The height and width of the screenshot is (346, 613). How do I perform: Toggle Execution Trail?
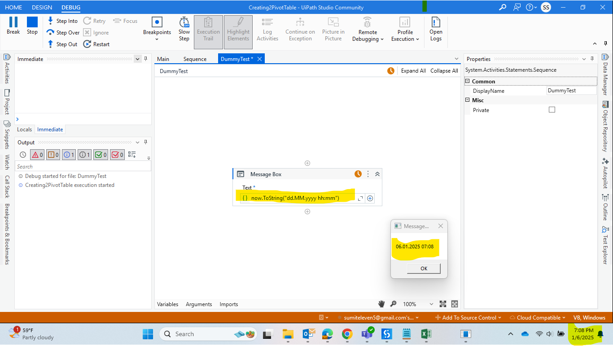coord(208,32)
